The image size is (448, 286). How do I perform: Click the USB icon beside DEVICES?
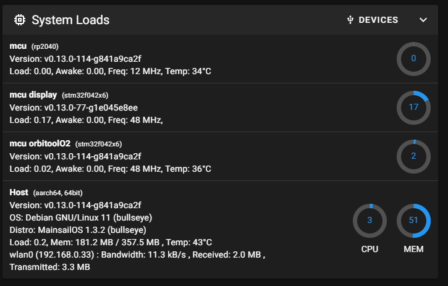coord(350,20)
